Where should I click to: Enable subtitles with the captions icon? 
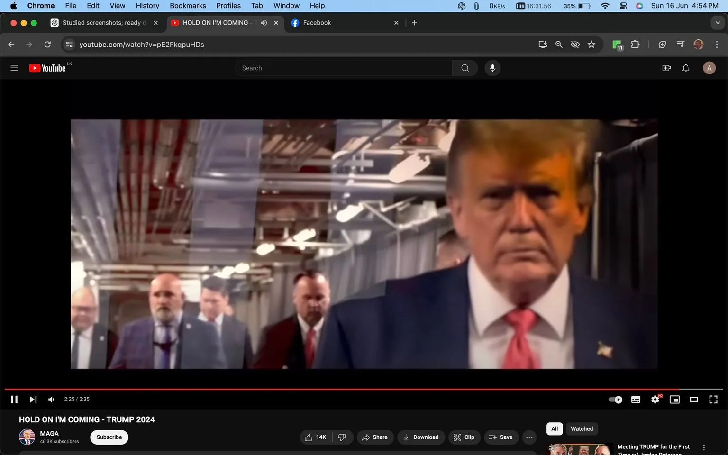tap(636, 399)
